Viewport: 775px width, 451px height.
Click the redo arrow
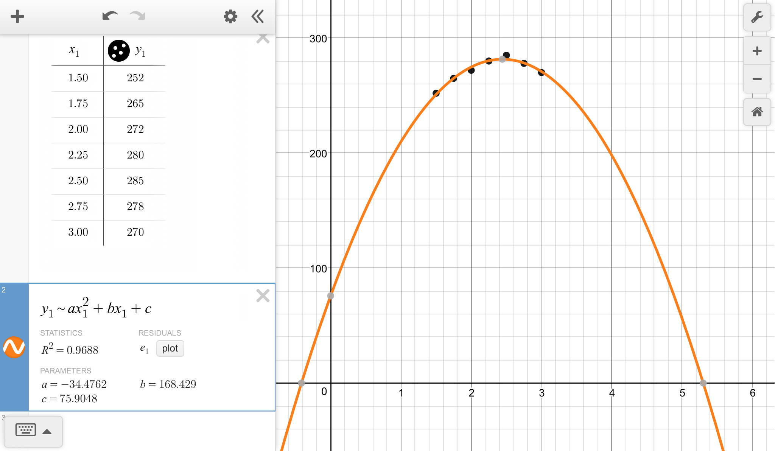(138, 16)
